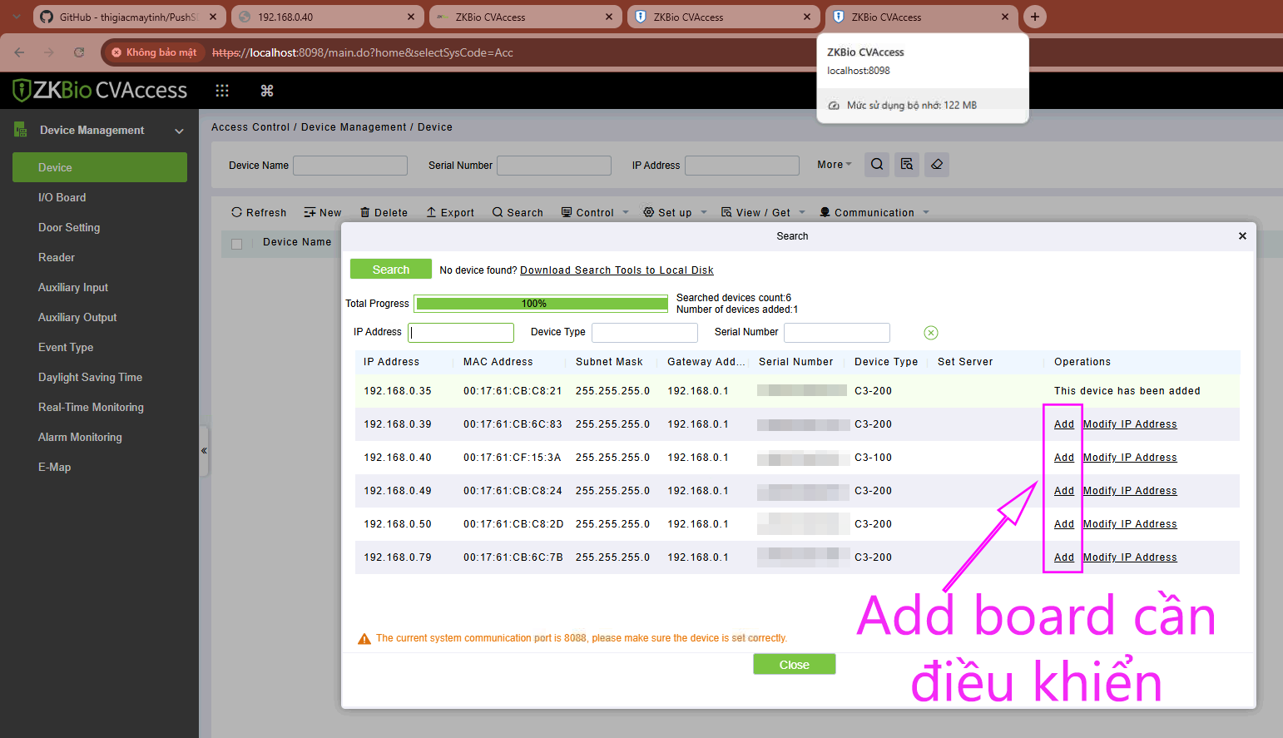Viewport: 1283px width, 738px height.
Task: Click the ZKBio CVAccess logo
Action: tap(100, 90)
